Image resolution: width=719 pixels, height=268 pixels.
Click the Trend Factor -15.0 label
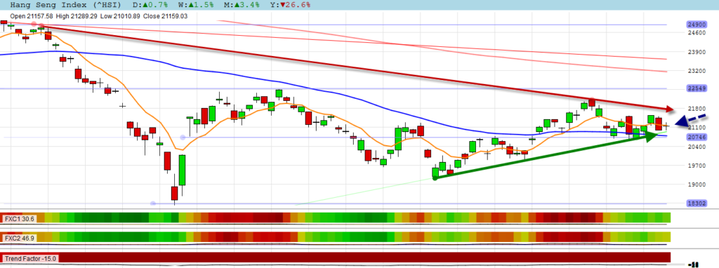[x=30, y=258]
